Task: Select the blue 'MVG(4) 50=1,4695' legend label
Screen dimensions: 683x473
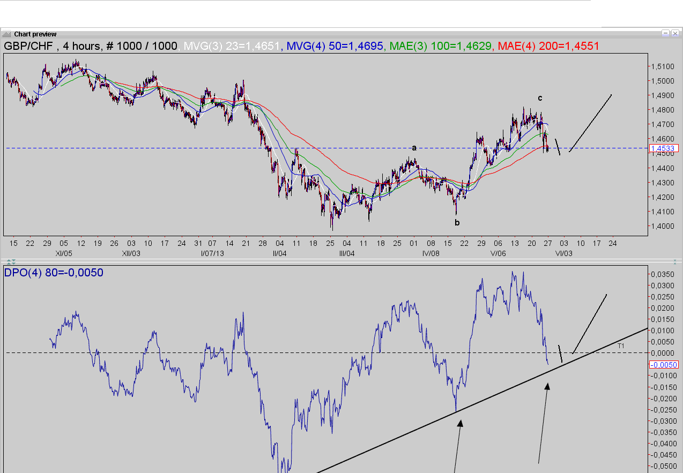Action: pos(335,46)
